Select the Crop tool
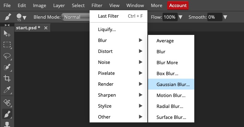244x127 pixels. 7,78
